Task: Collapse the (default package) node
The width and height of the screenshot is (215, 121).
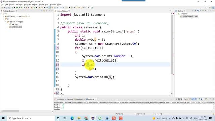Action: (6, 22)
